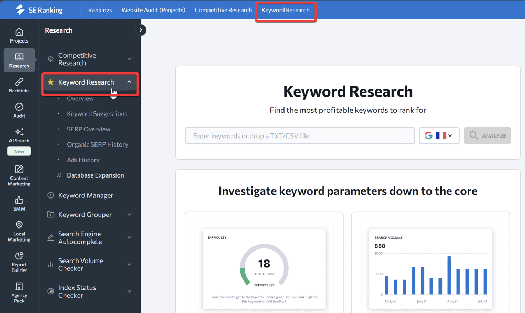Click the Competitive Research target icon

(x=50, y=59)
